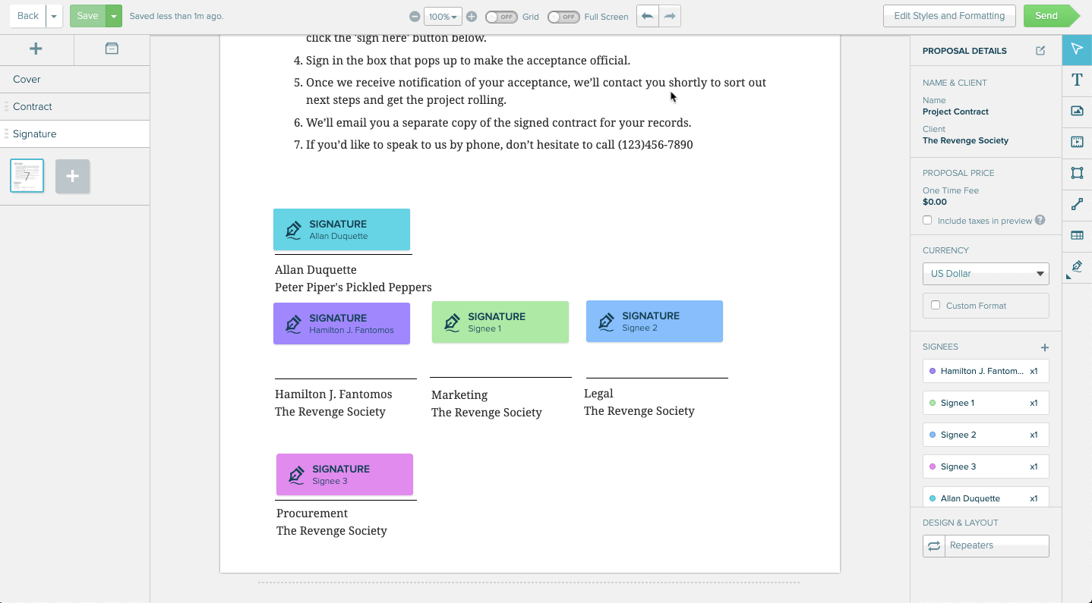Click the pink Signee 3 signature block
1092x603 pixels.
(x=345, y=475)
